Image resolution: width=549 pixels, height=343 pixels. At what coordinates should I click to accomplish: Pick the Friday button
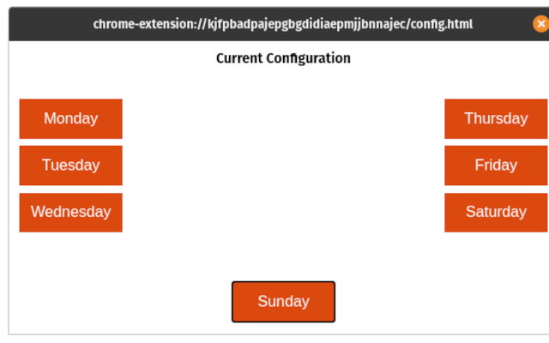click(496, 165)
